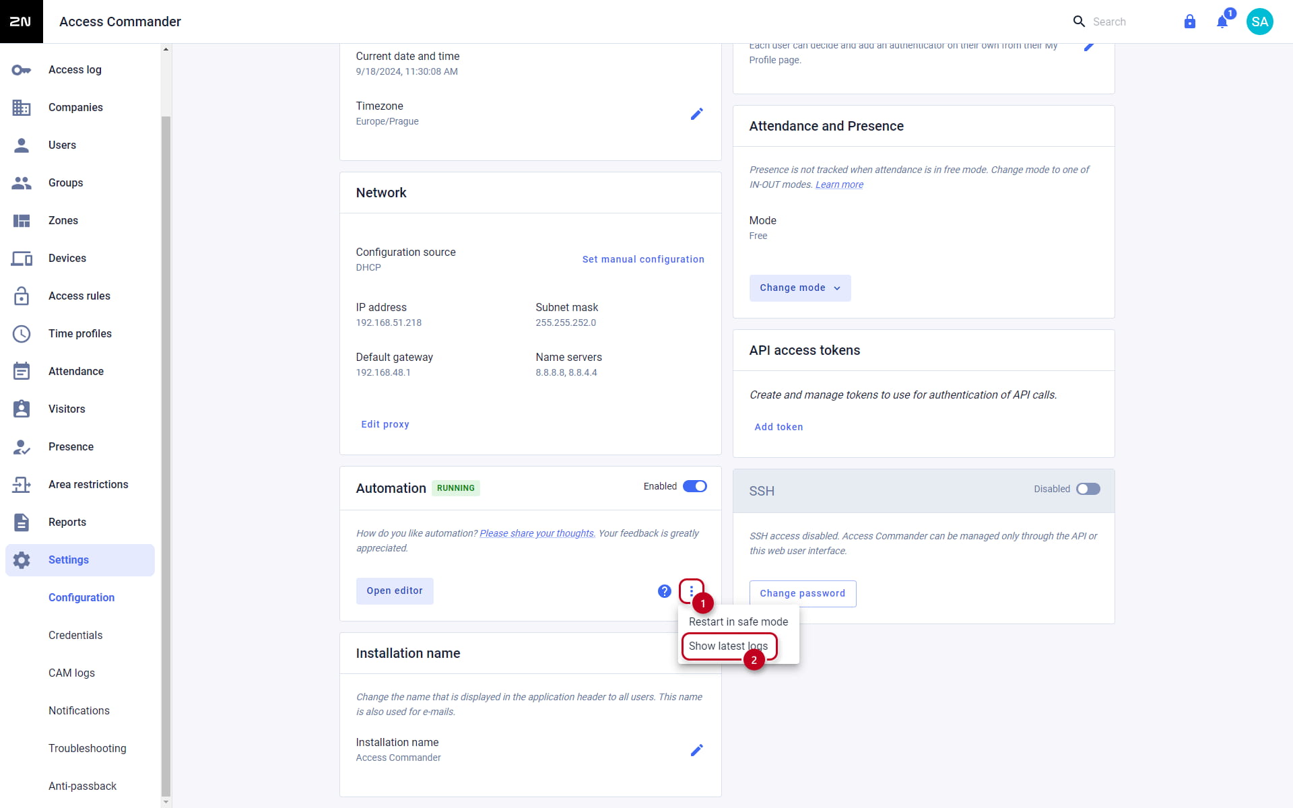Viewport: 1293px width, 808px height.
Task: Open the Access log key icon
Action: 22,70
